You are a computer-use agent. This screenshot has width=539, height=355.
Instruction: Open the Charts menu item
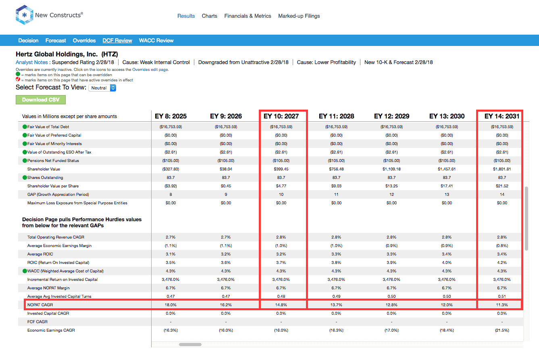[209, 16]
